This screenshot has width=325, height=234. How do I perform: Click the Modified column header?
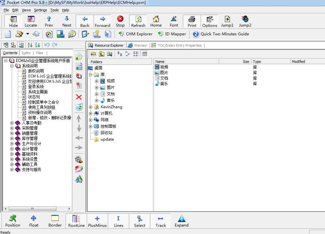(x=307, y=62)
